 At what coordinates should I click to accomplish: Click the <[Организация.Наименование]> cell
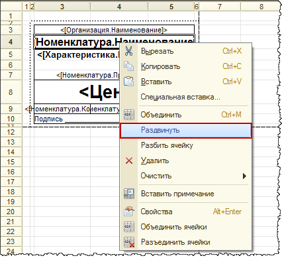114,30
